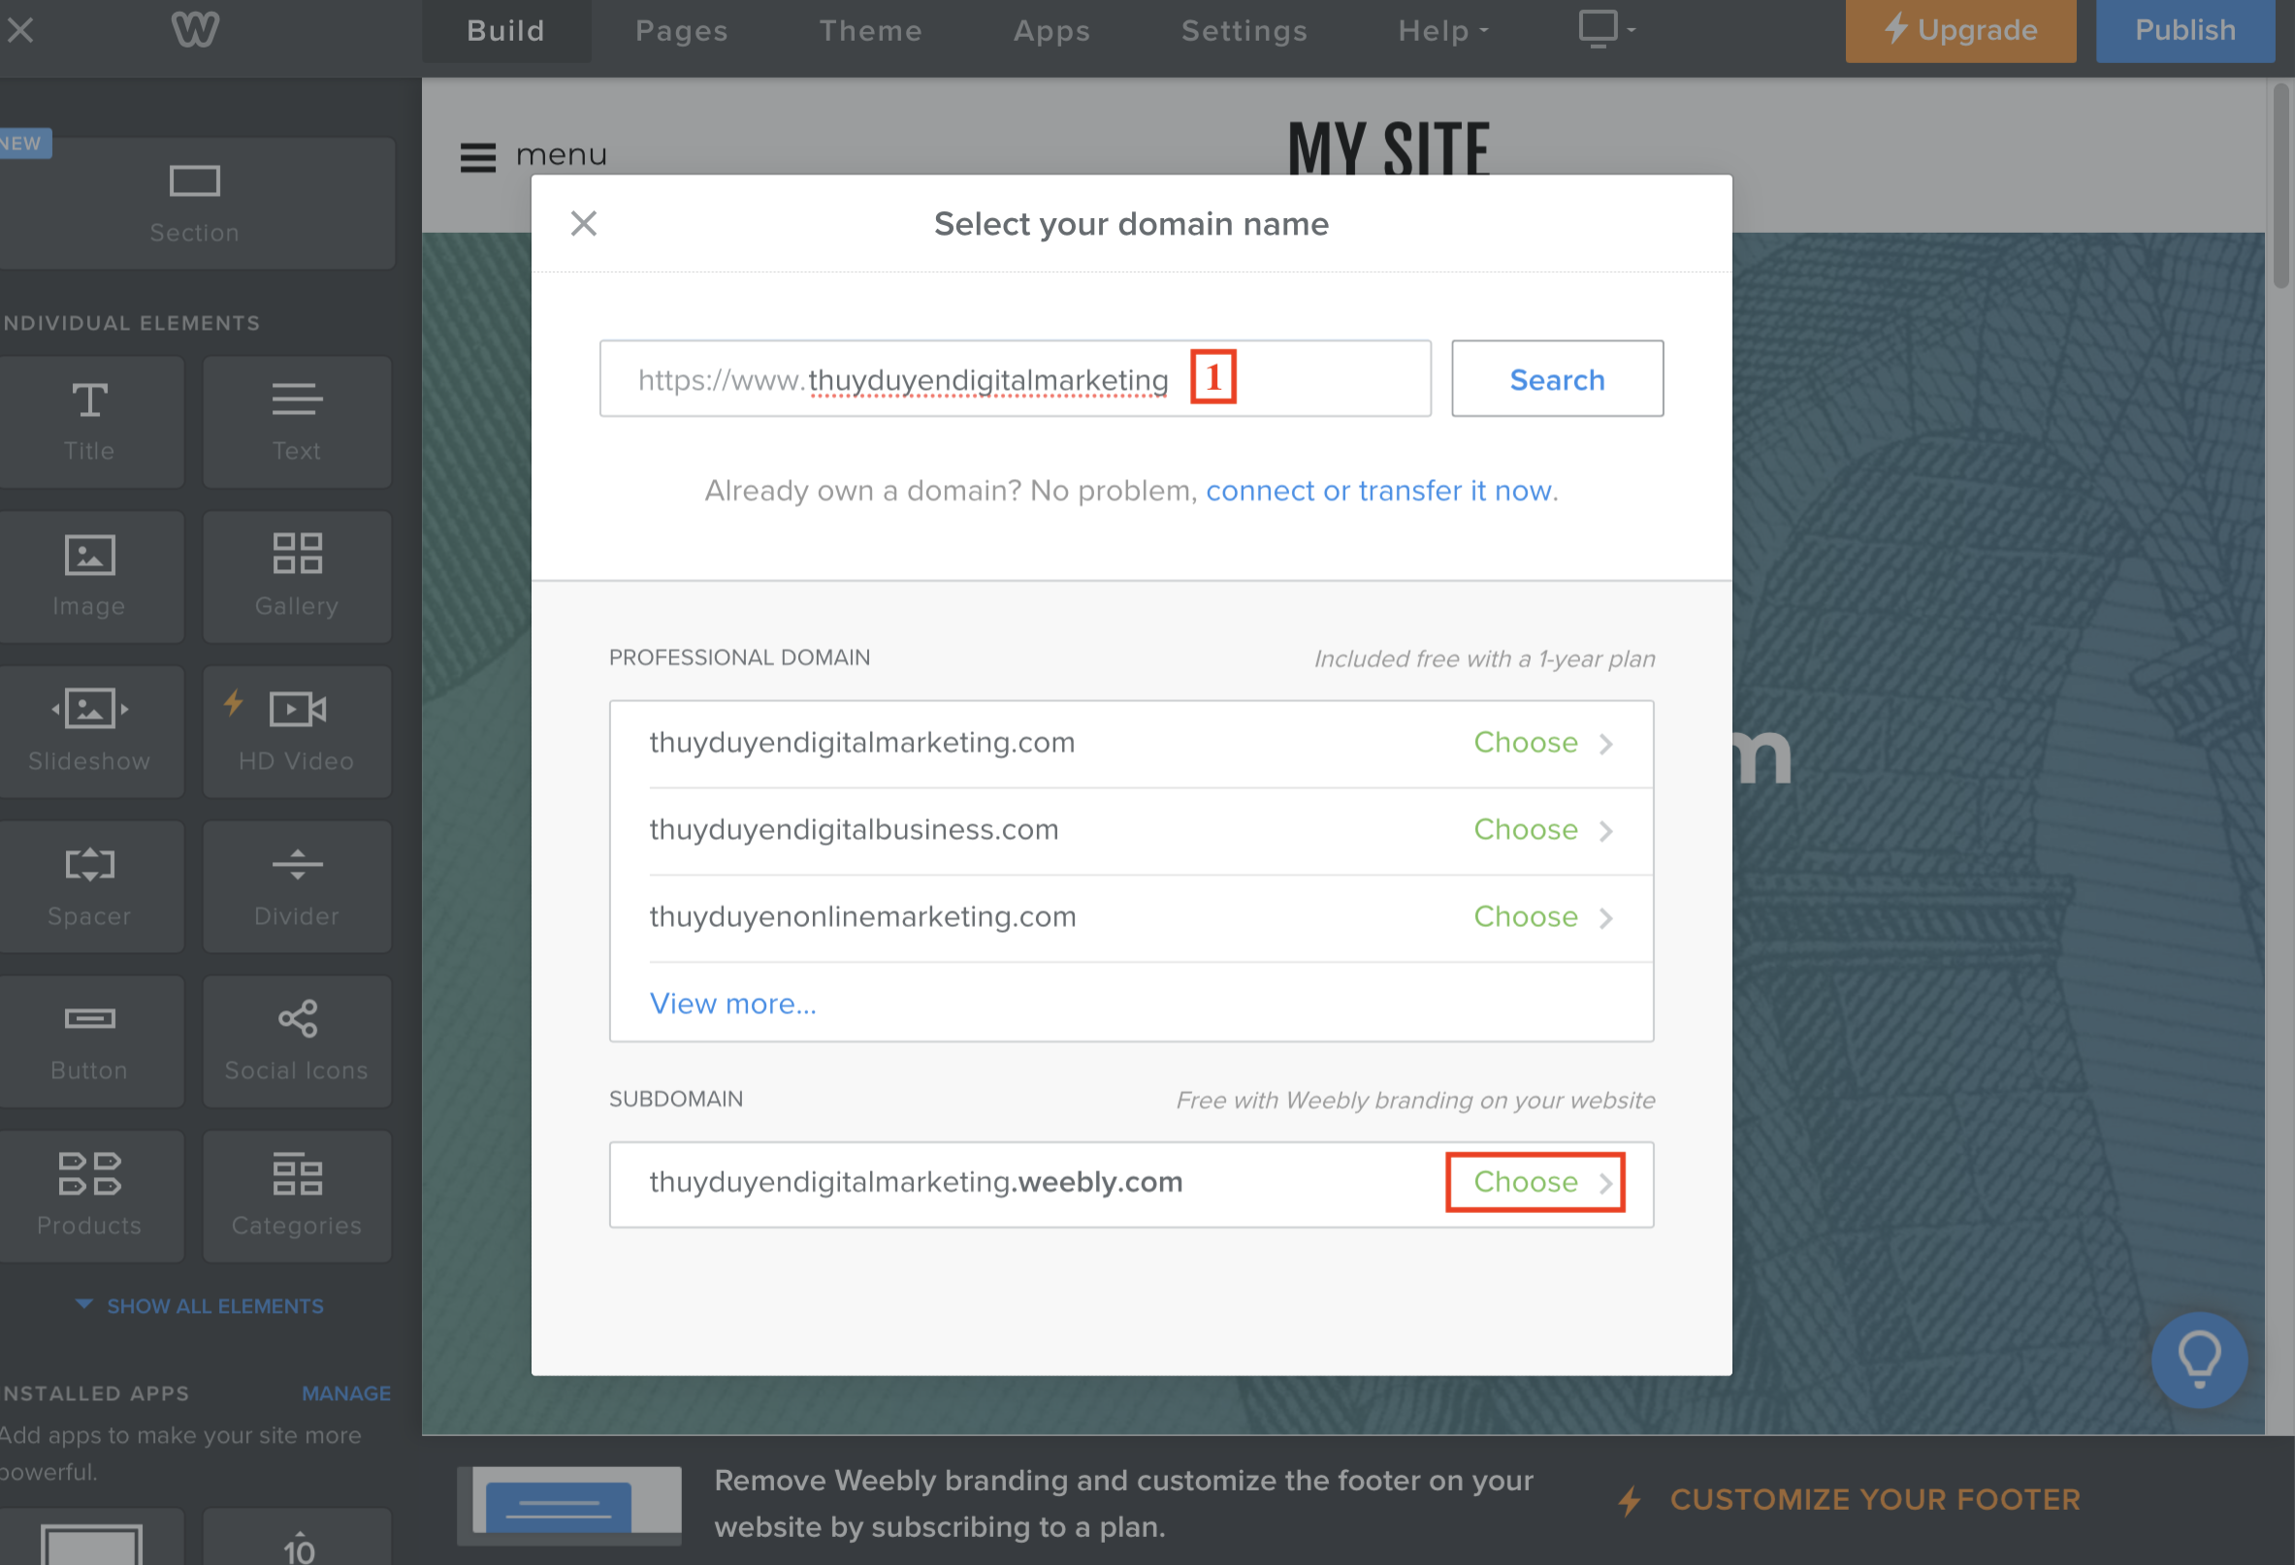Click Customize Your Footer link
2295x1565 pixels.
coord(1848,1500)
